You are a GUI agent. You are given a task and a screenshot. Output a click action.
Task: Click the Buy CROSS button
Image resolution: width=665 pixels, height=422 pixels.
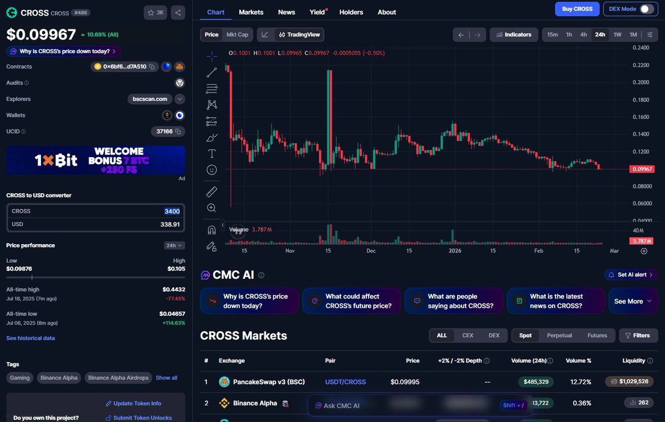(577, 9)
